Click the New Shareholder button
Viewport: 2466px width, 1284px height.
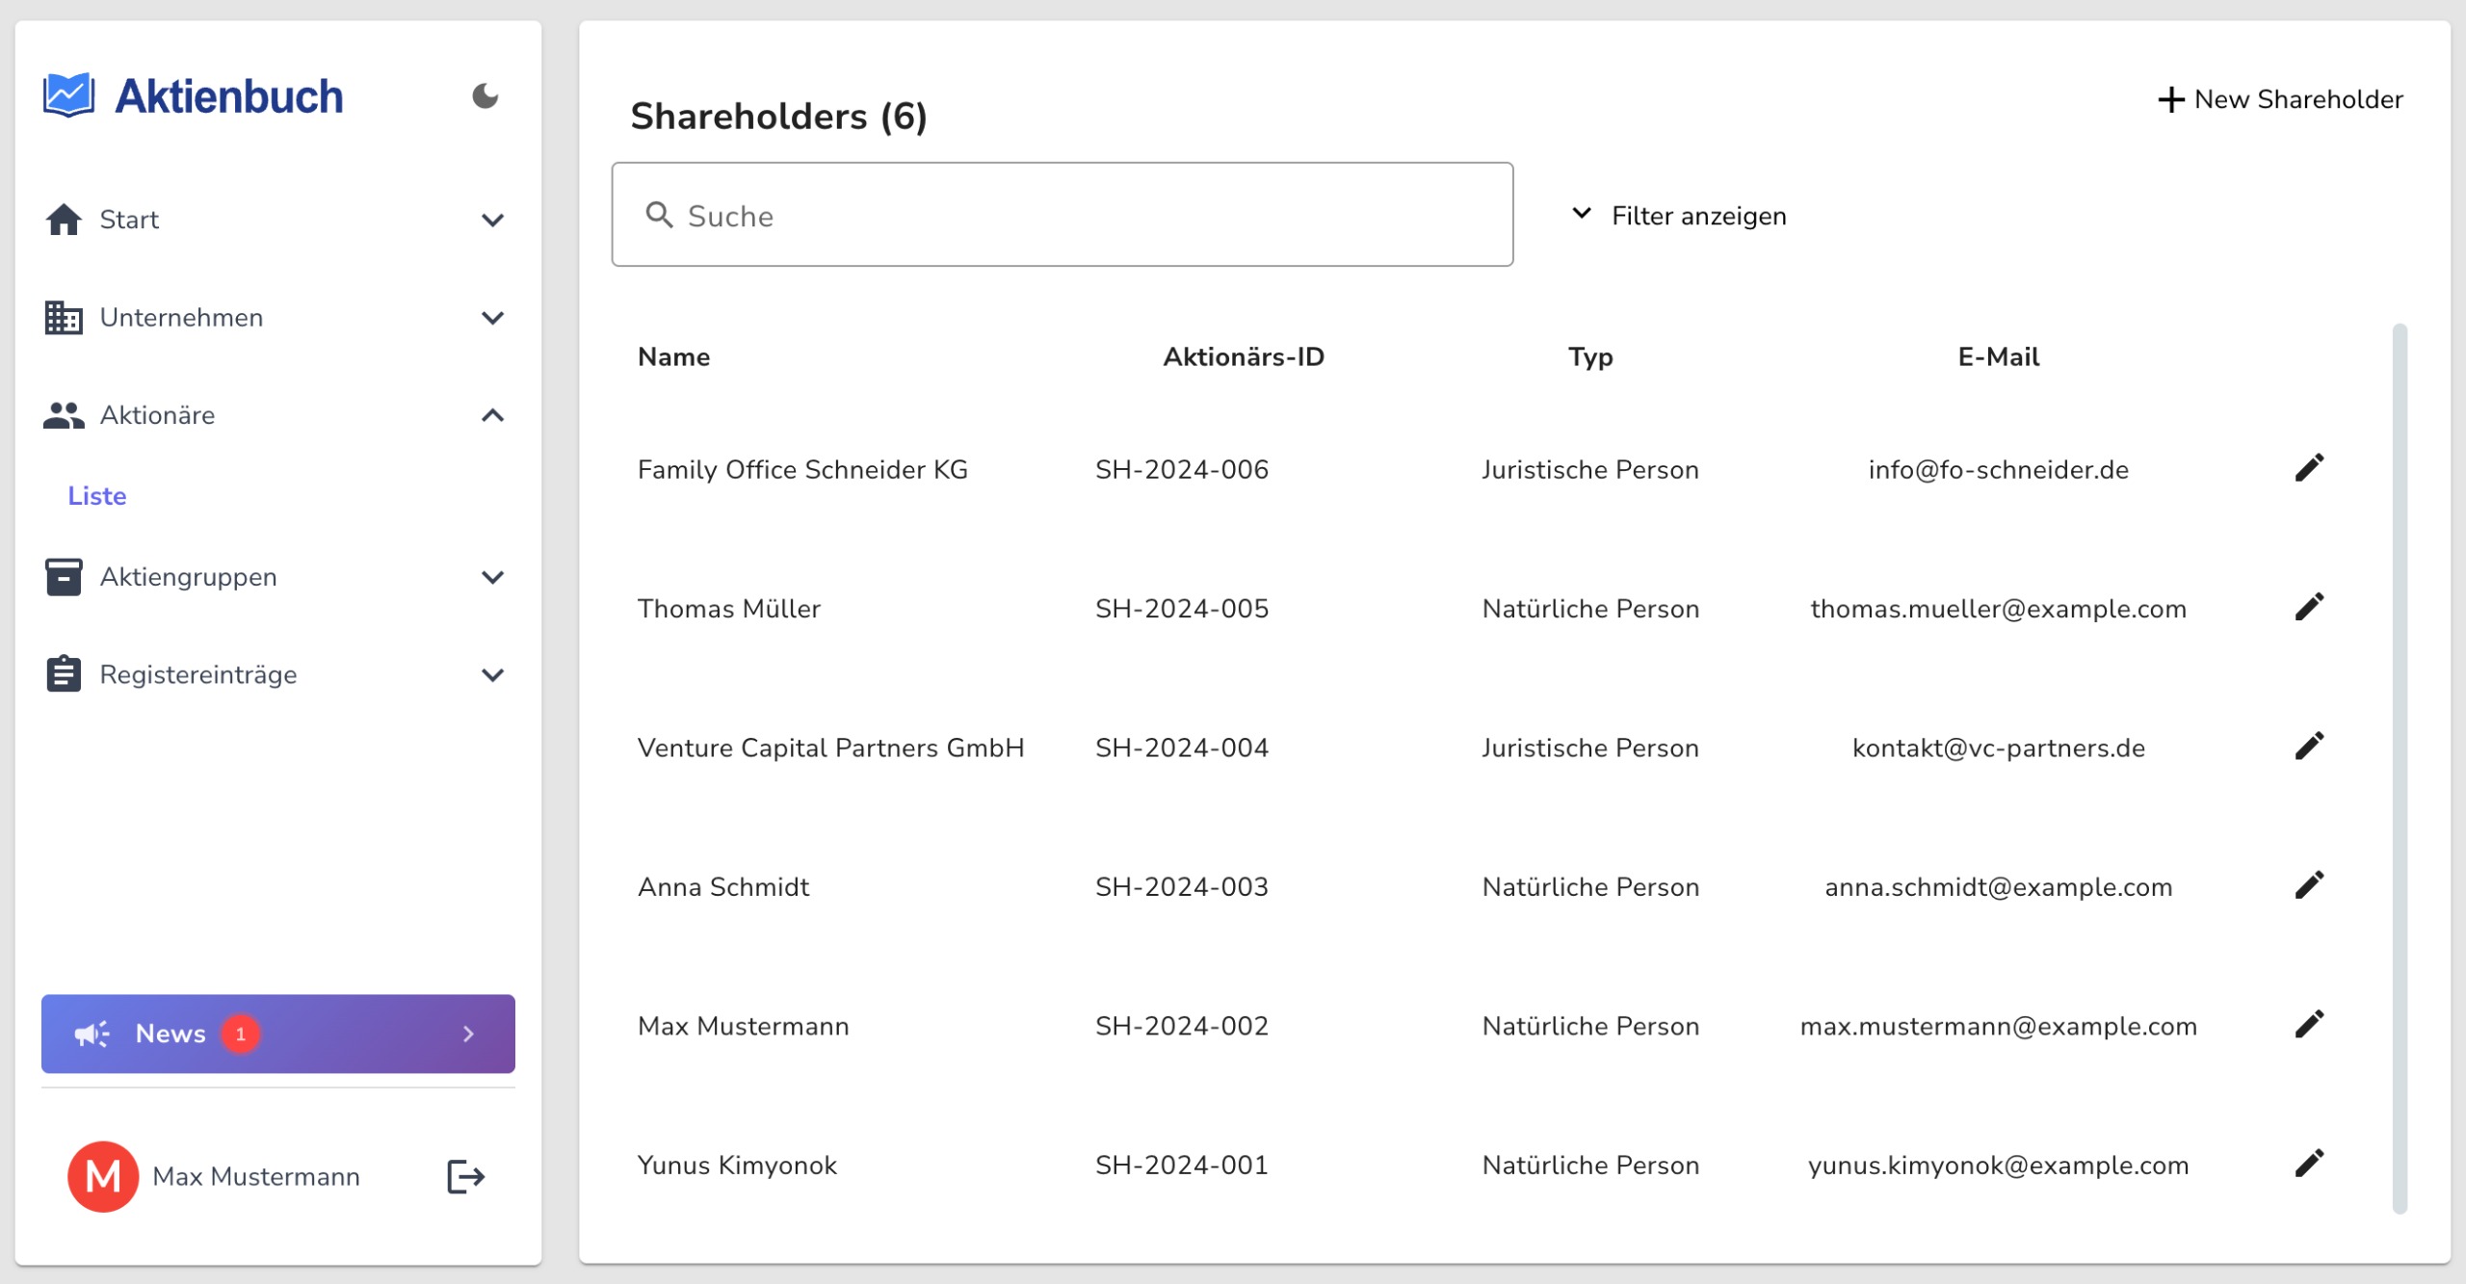click(2280, 99)
